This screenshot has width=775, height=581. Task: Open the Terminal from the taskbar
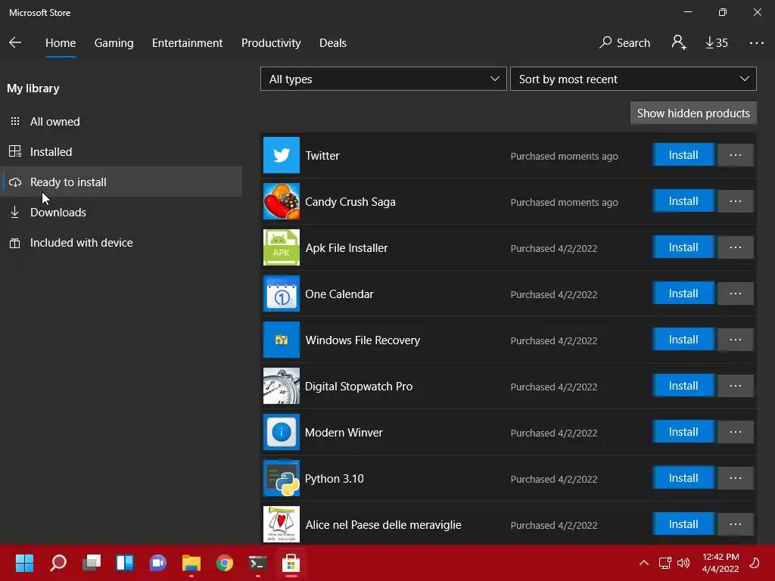[257, 563]
